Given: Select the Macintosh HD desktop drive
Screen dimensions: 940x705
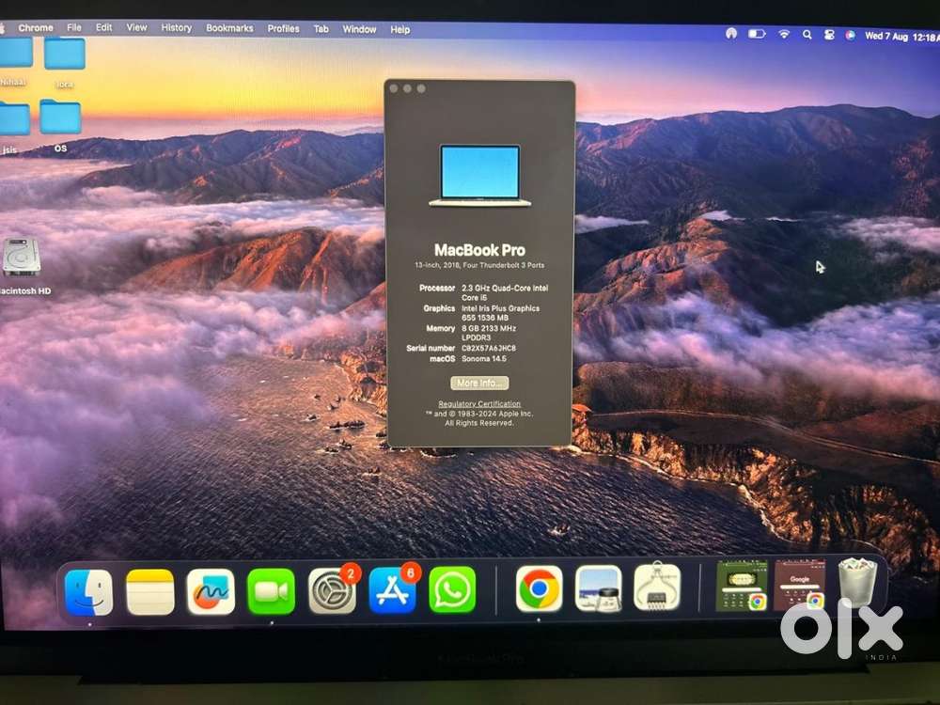Looking at the screenshot, I should [21, 258].
